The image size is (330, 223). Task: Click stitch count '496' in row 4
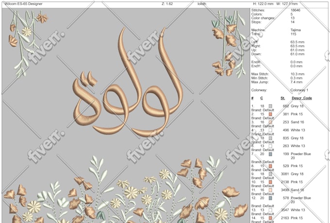286,130
